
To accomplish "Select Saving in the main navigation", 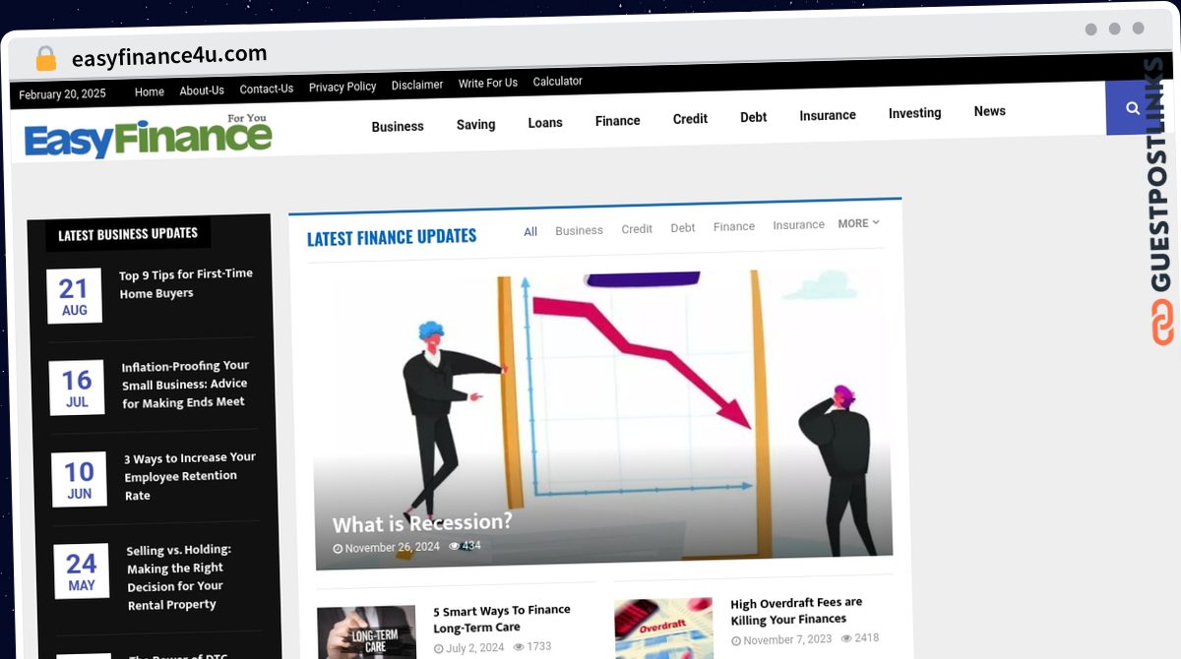I will coord(476,124).
